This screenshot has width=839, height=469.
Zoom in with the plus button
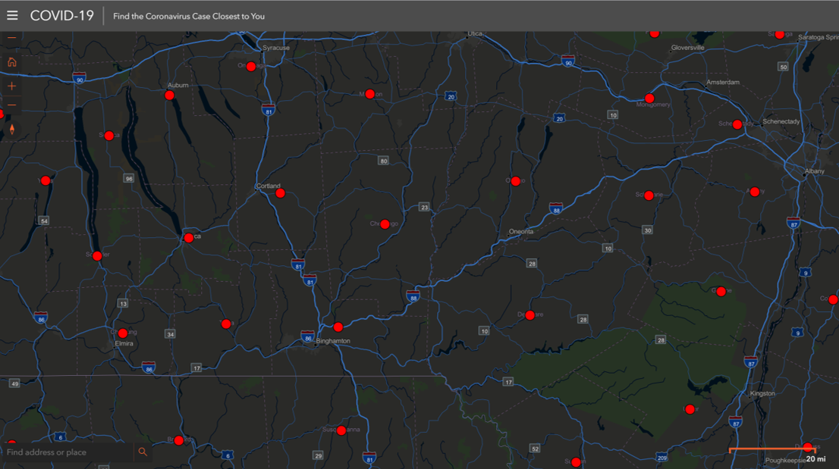click(11, 86)
